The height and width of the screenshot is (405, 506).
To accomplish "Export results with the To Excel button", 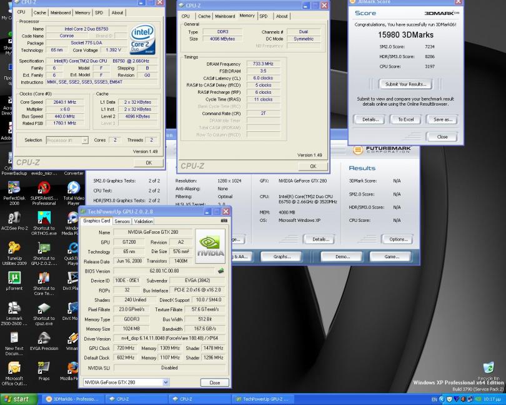I will [405, 119].
